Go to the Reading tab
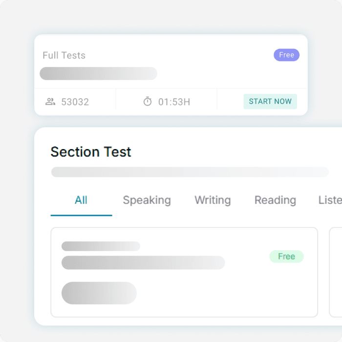 tap(275, 200)
